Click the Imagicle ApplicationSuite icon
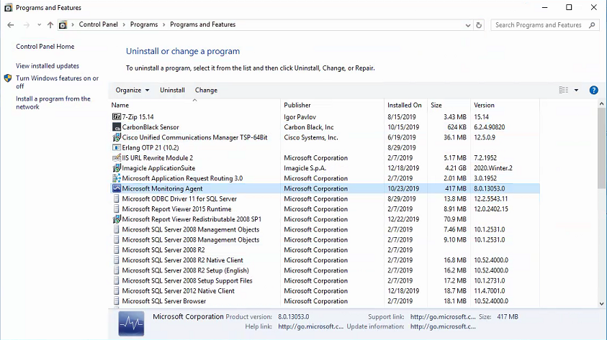 pos(117,168)
